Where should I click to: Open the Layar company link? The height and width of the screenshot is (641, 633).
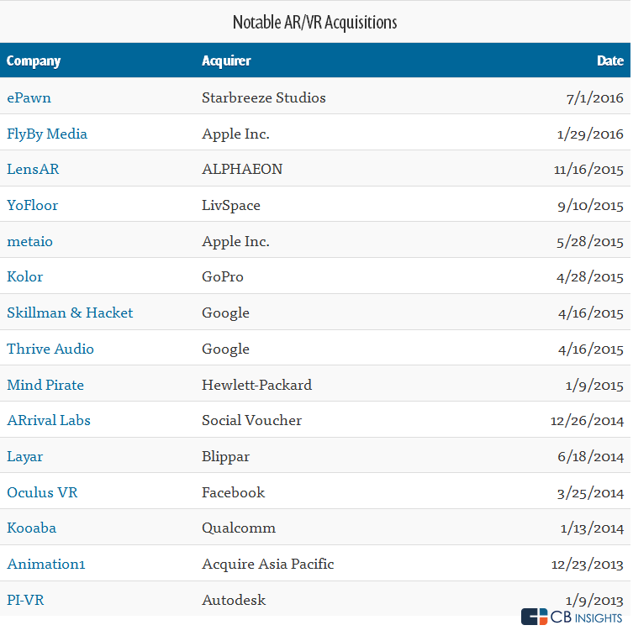25,456
